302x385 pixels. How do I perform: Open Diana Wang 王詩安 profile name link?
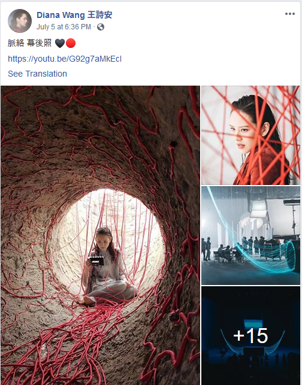click(74, 15)
